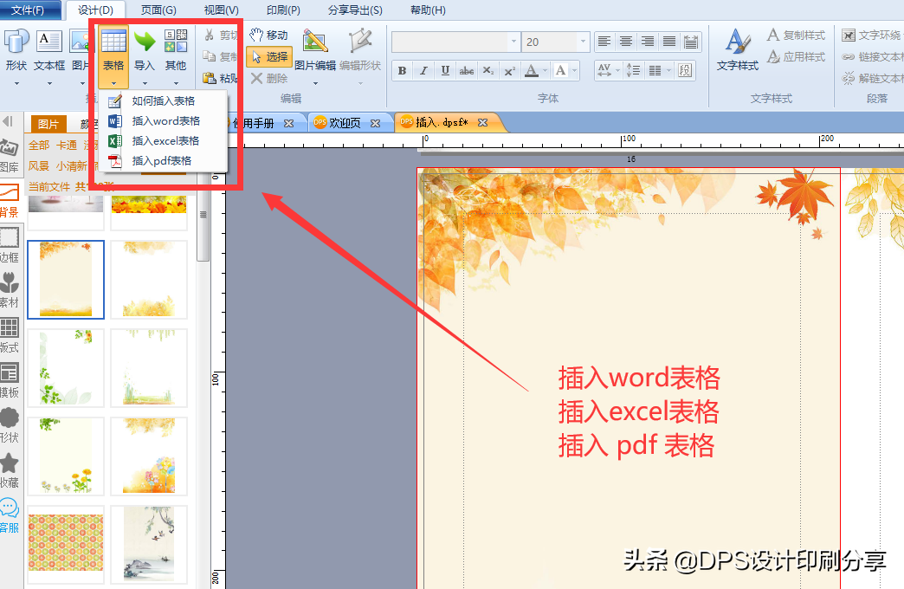Toggle subscript formatting
904x589 pixels.
pyautogui.click(x=488, y=70)
